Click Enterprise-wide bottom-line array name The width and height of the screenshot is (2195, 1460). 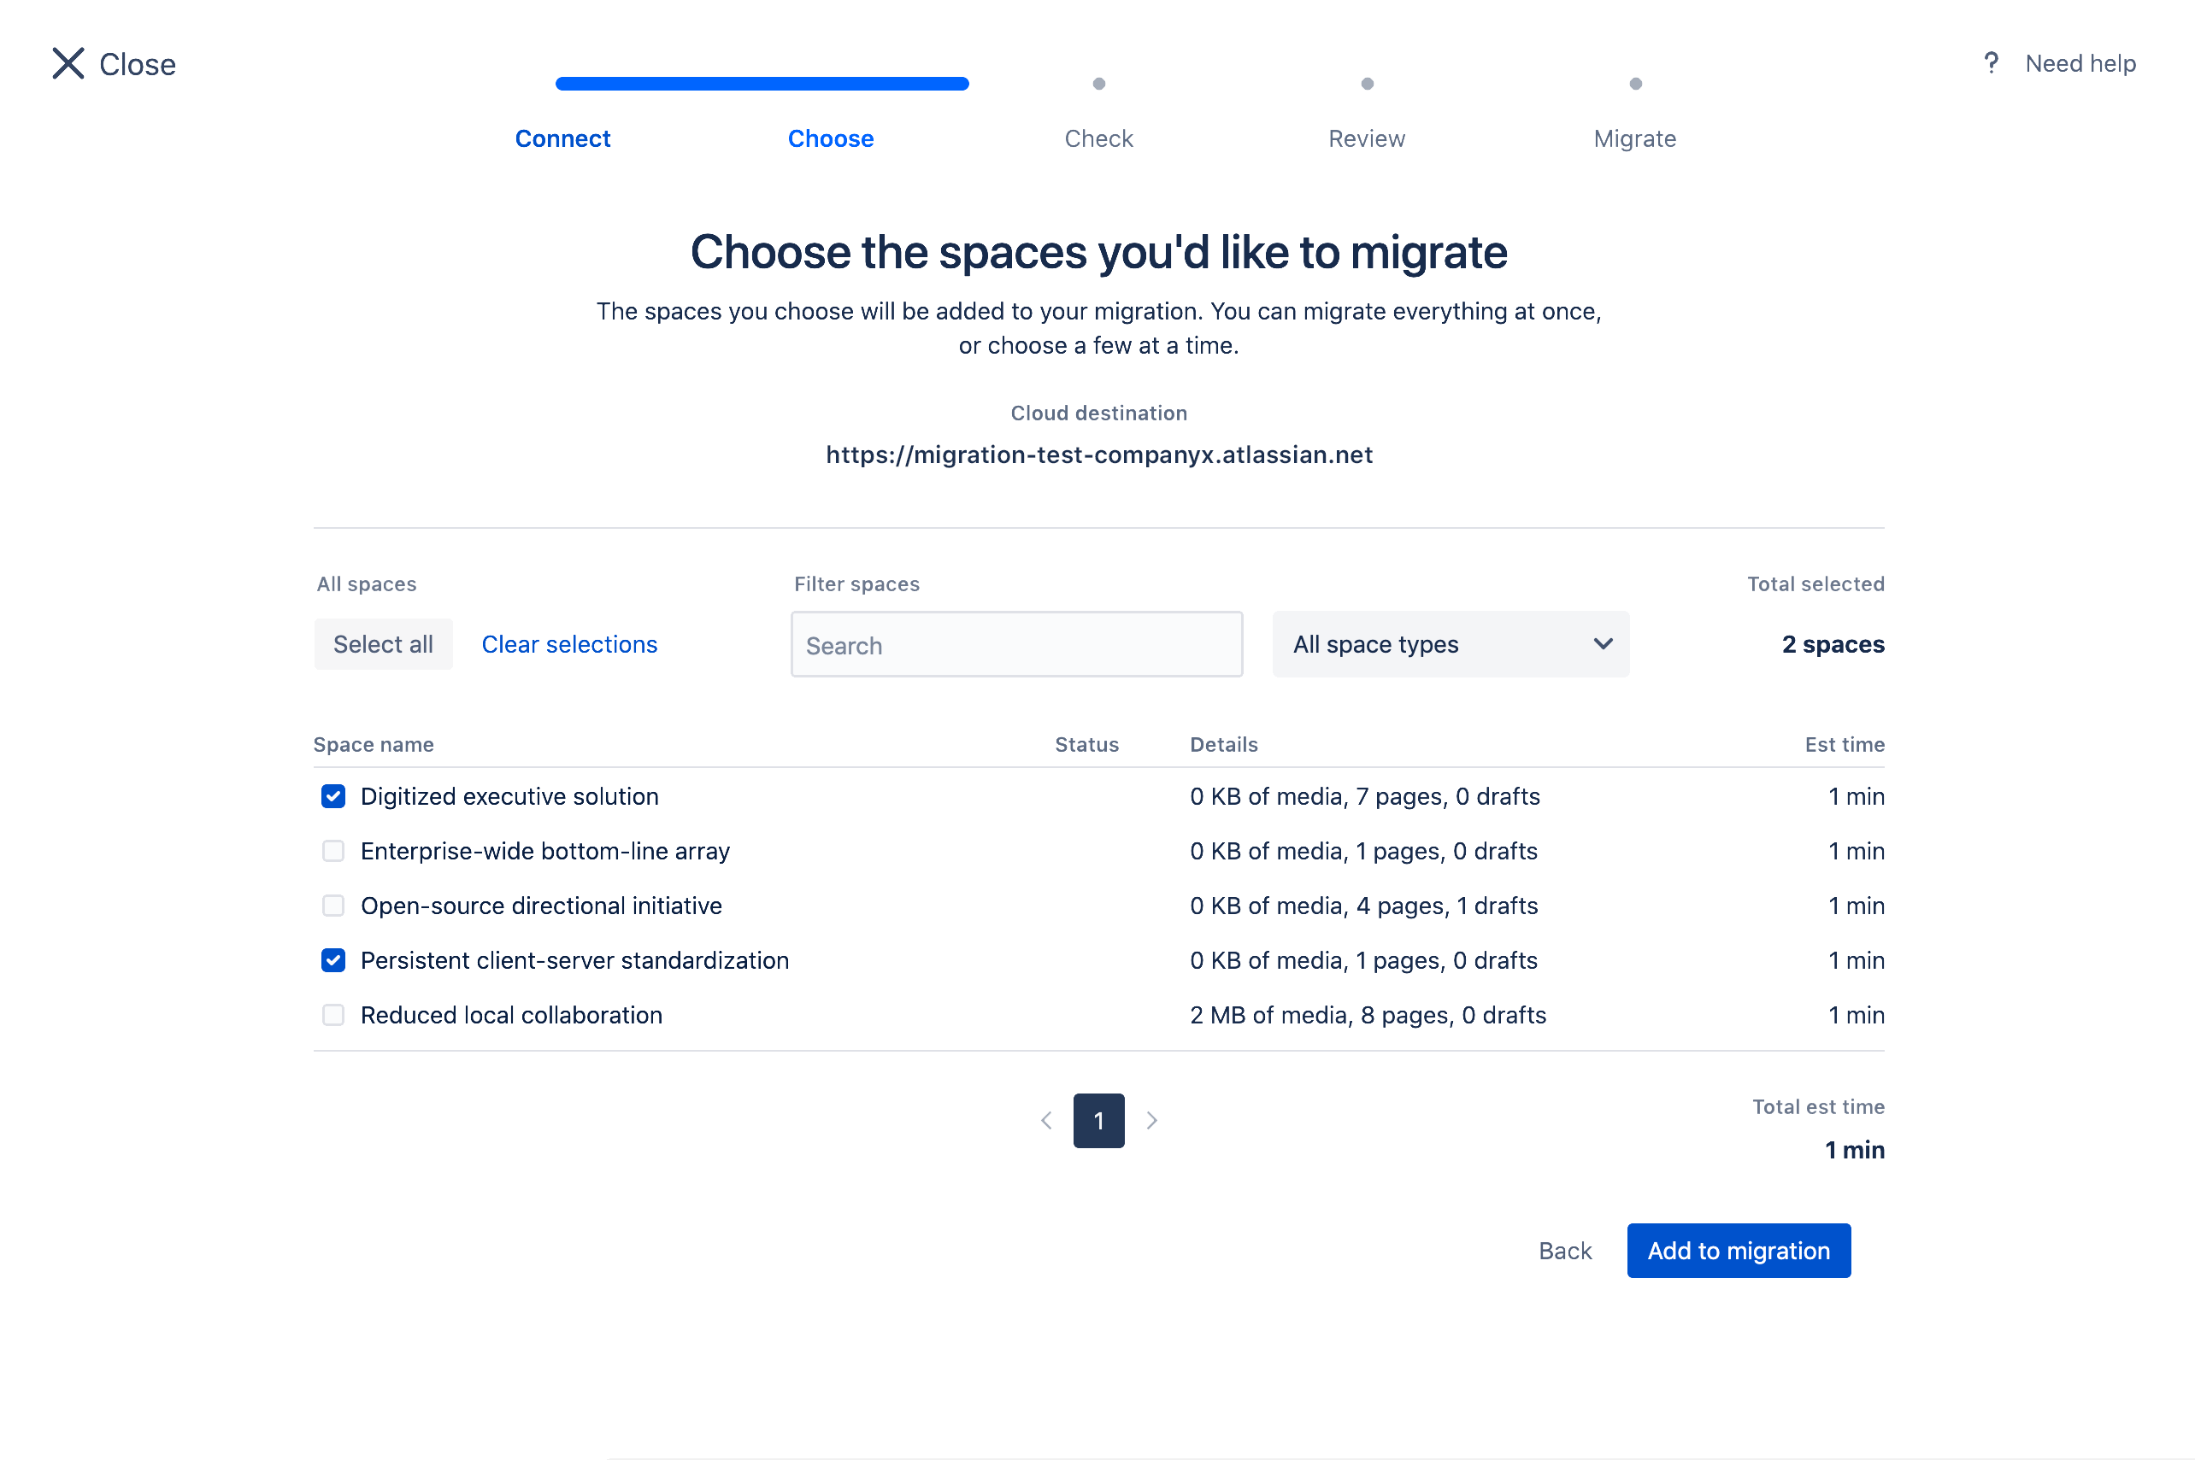pyautogui.click(x=544, y=851)
